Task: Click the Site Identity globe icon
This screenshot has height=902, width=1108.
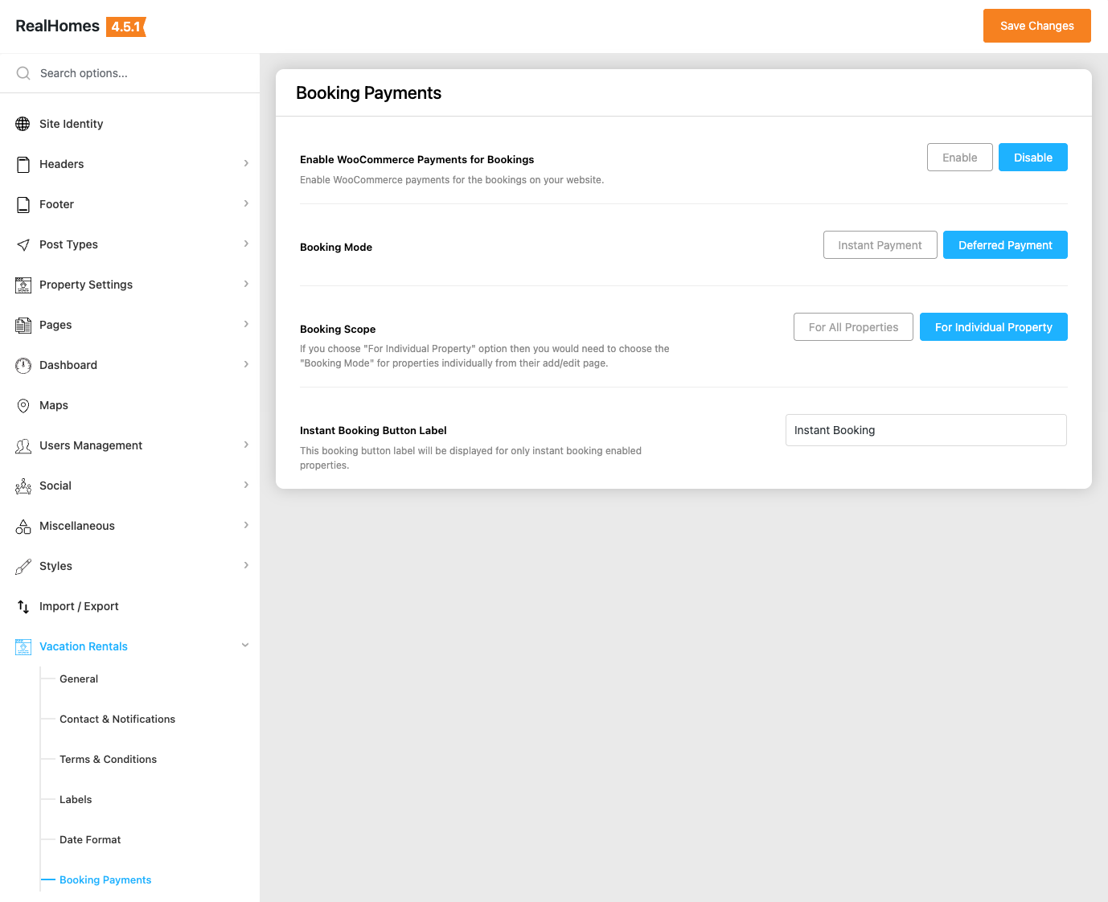Action: tap(23, 124)
